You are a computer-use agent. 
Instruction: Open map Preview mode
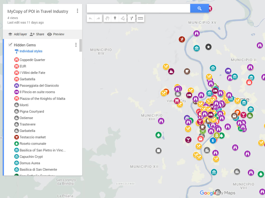click(x=56, y=34)
